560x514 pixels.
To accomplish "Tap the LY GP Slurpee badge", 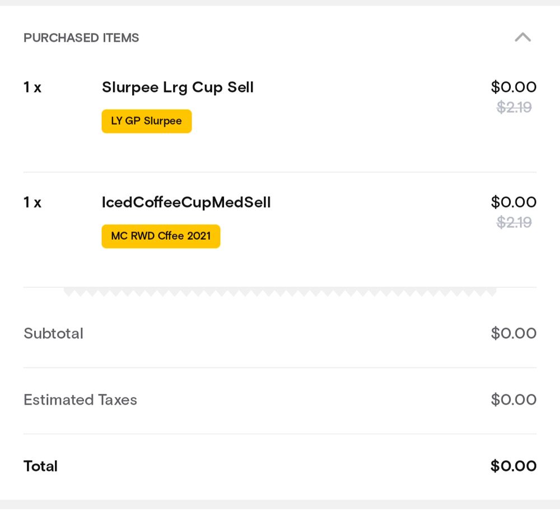I will (x=146, y=121).
